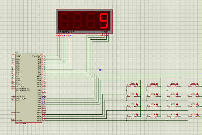
Task: Select the leftmost unlit seven-segment digit
Action: tap(64, 21)
